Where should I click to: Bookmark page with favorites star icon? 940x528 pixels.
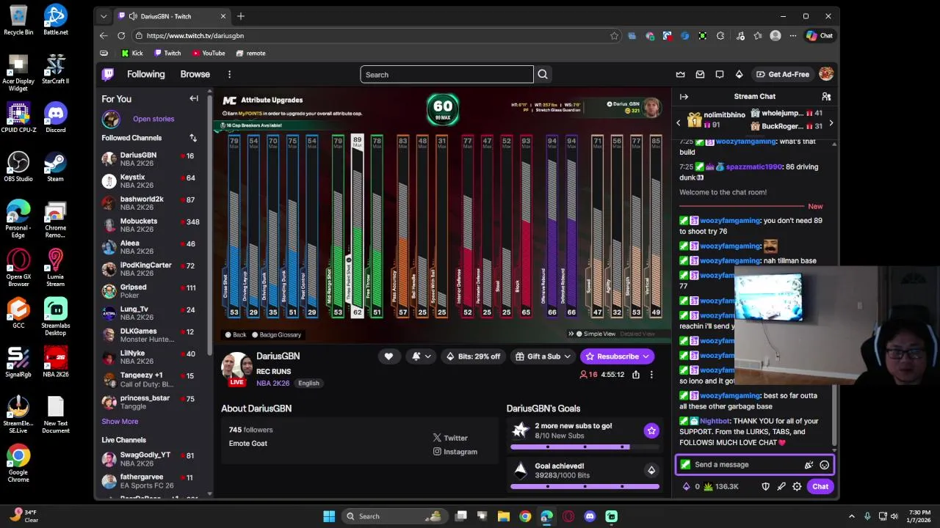point(614,35)
